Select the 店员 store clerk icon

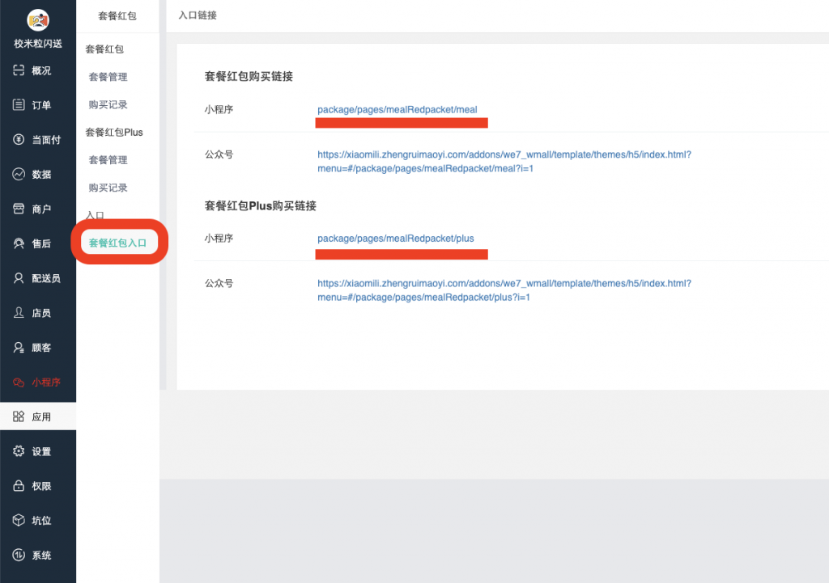[x=16, y=312]
